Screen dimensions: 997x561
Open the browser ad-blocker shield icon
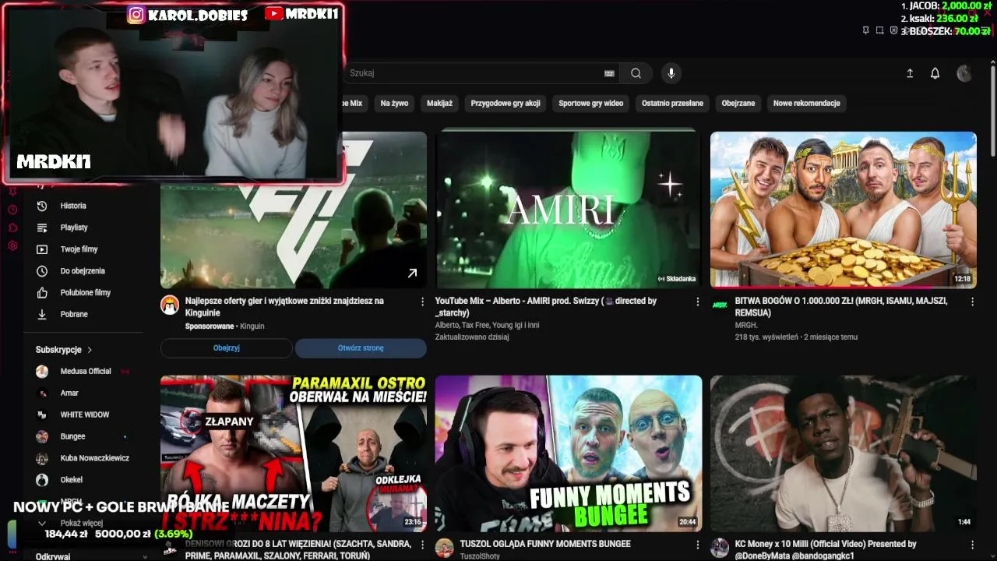pos(893,30)
